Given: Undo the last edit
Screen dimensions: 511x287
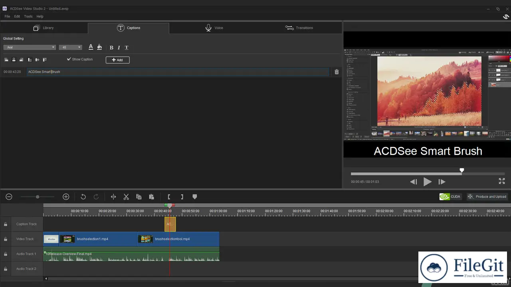Looking at the screenshot, I should [83, 197].
